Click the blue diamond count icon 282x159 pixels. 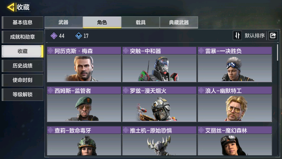[x=79, y=36]
